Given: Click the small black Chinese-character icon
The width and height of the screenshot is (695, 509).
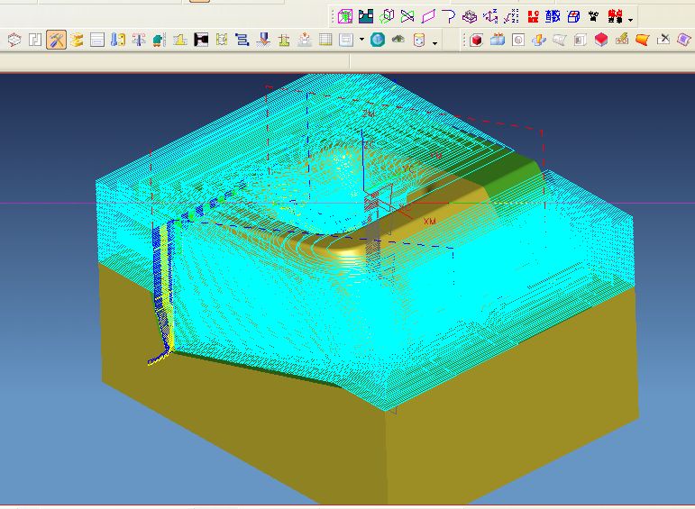Looking at the screenshot, I should pyautogui.click(x=593, y=17).
